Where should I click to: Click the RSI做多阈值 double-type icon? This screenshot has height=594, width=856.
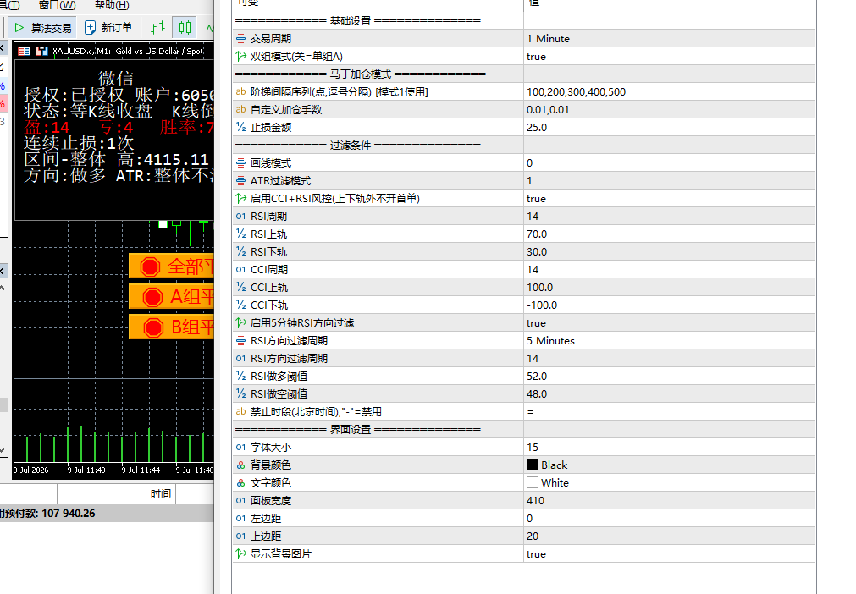tap(240, 376)
